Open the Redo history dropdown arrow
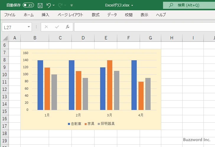Viewport: 215px width, 147px height. [65, 5]
